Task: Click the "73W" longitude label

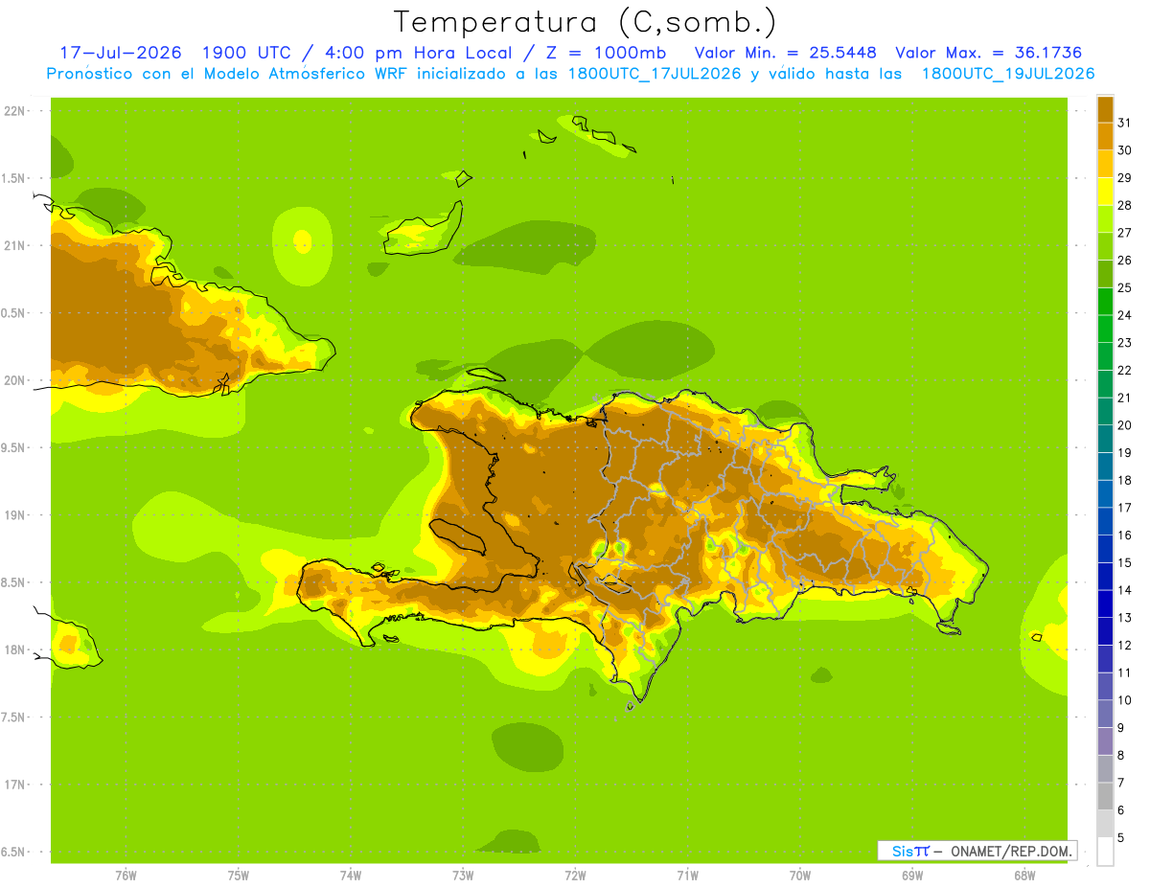Action: tap(463, 876)
